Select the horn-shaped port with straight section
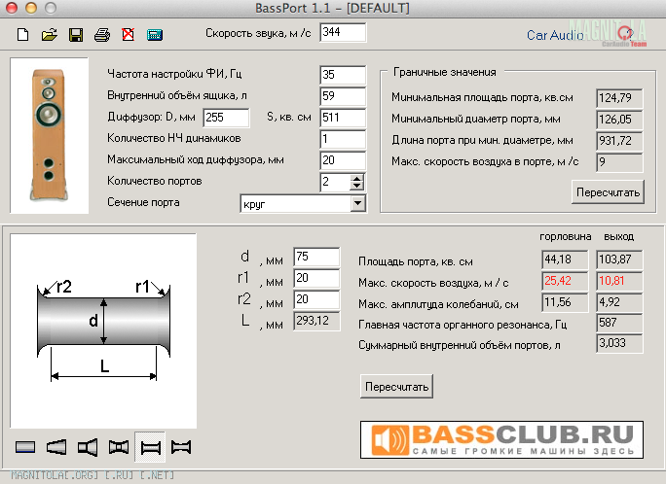666x484 pixels. (x=88, y=446)
